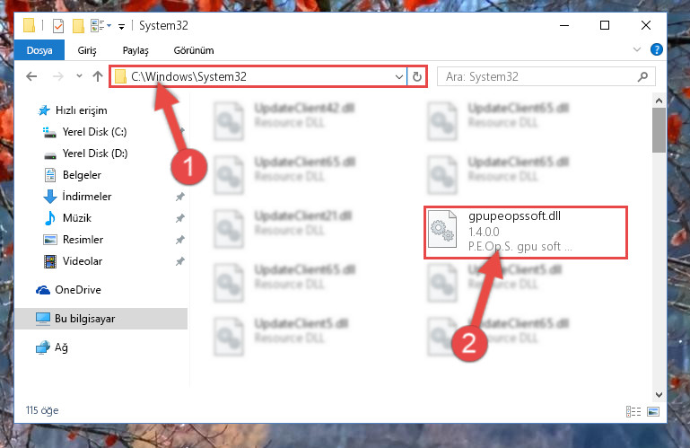Open the Help question mark icon
The image size is (690, 448).
656,49
